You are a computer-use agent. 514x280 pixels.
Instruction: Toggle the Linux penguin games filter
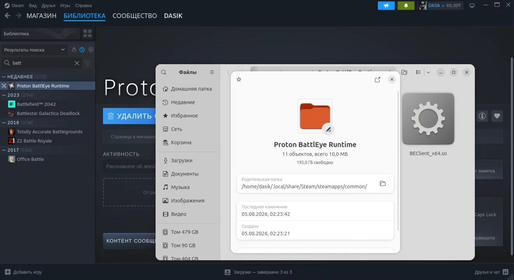tap(74, 50)
